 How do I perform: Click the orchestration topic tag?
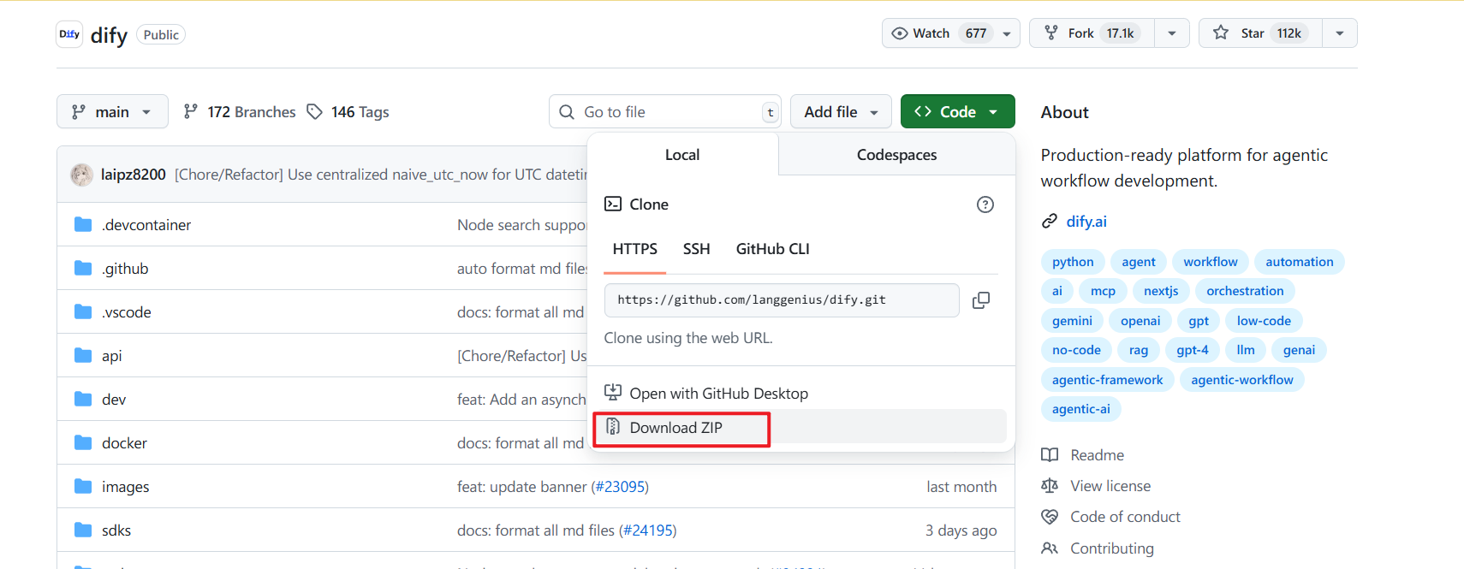[1245, 291]
